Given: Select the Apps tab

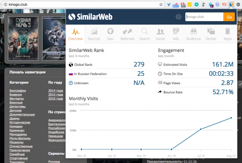Looking at the screenshot, I should 228,34.
